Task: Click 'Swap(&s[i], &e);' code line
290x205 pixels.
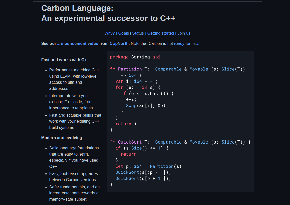Action: click(147, 106)
